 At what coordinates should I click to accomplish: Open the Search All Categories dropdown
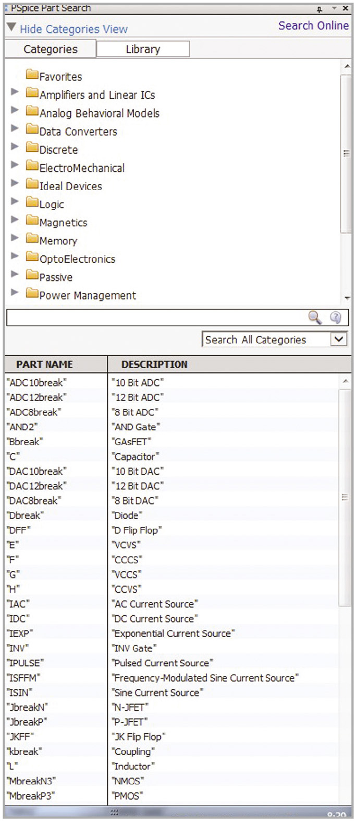click(339, 339)
